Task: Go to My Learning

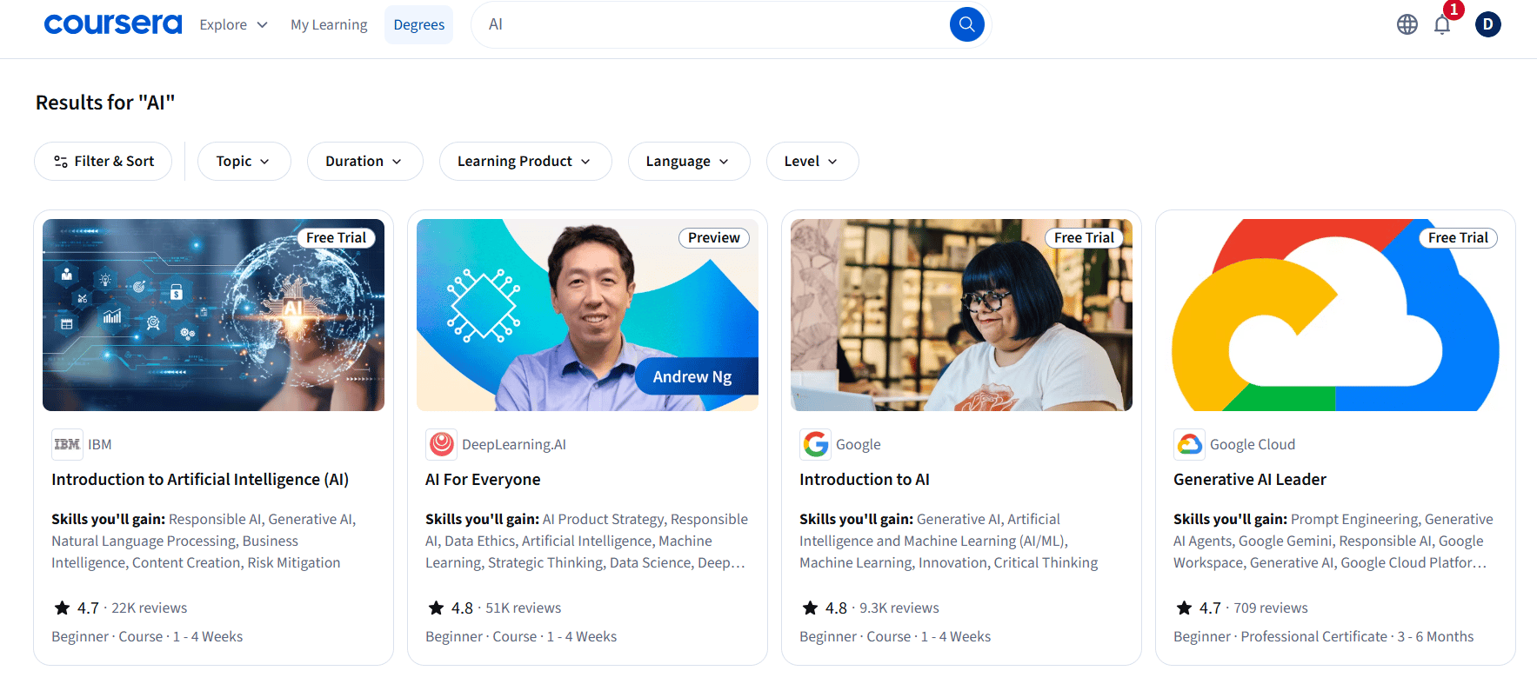Action: tap(329, 24)
